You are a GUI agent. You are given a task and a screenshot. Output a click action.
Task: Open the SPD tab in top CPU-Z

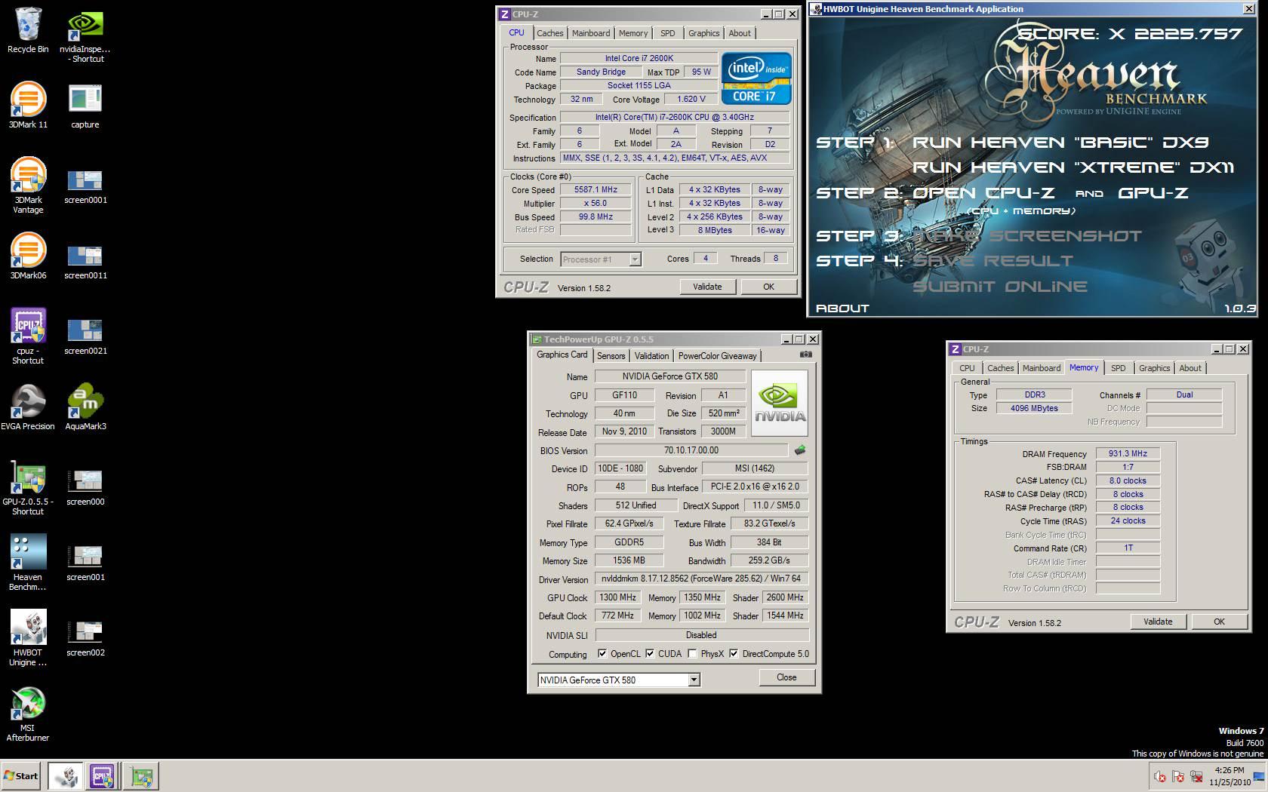coord(667,33)
